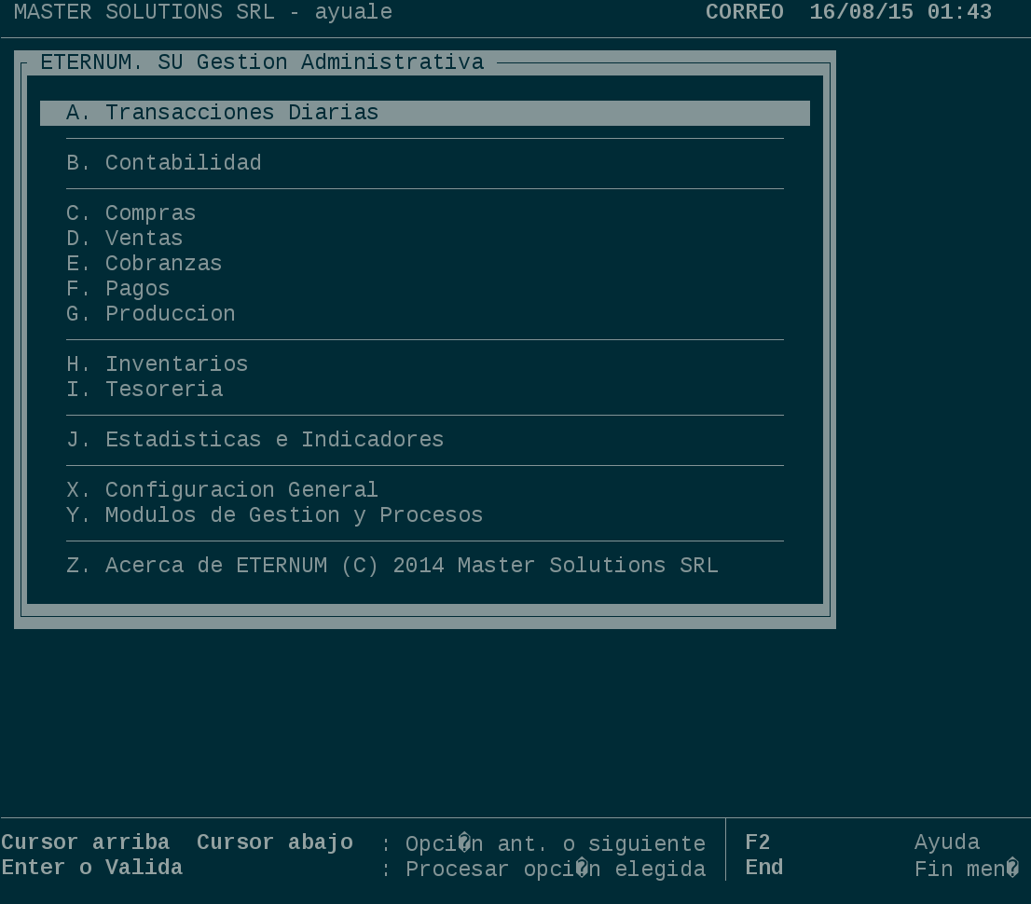Image resolution: width=1031 pixels, height=904 pixels.
Task: Click the 'Cursor abajo' hint text
Action: pos(275,842)
